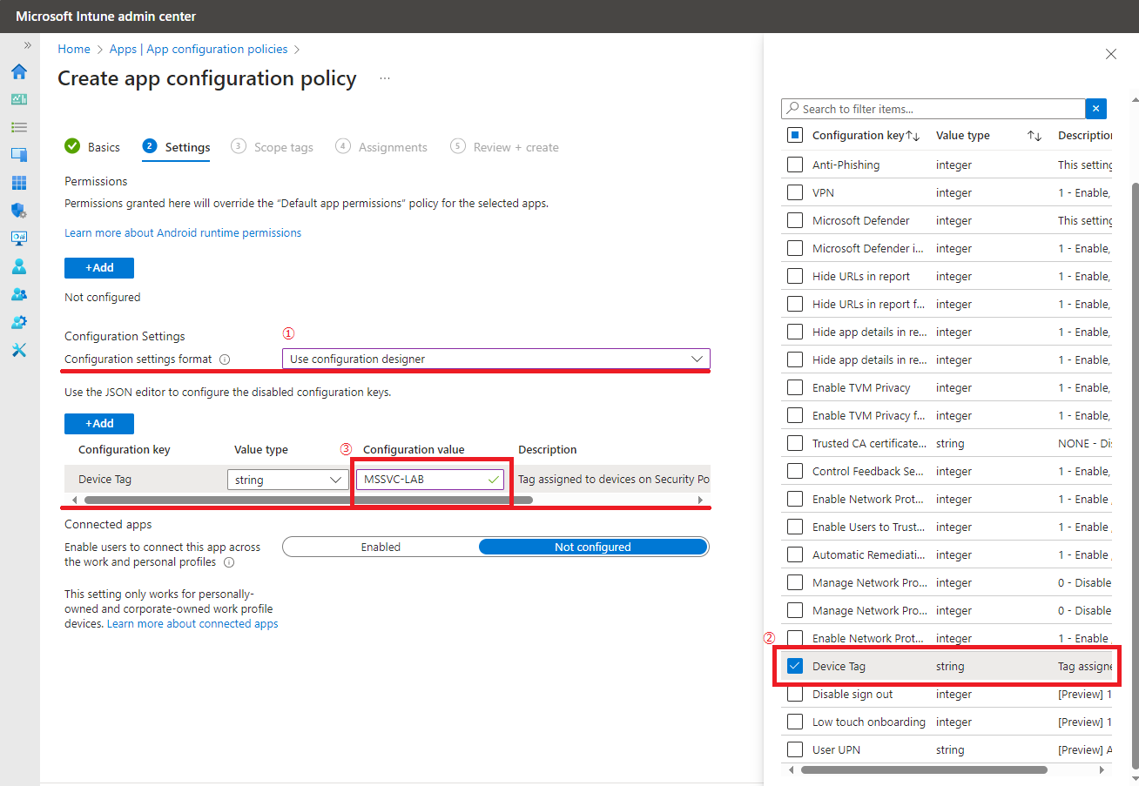Open the Dashboard icon in sidebar
Image resolution: width=1139 pixels, height=786 pixels.
coord(19,99)
